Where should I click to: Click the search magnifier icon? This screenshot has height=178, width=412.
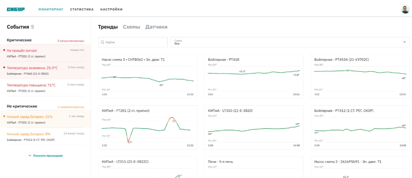pyautogui.click(x=103, y=43)
